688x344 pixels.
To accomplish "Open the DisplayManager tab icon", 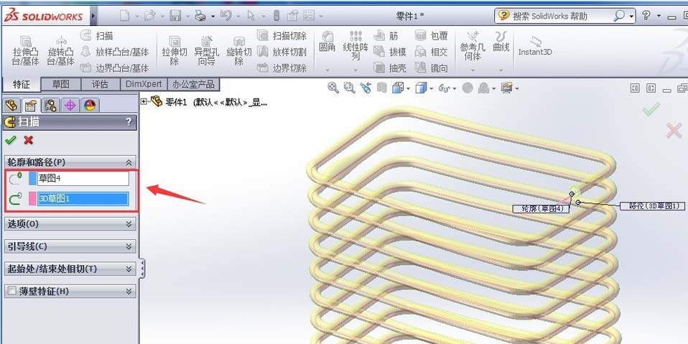I will [x=90, y=106].
